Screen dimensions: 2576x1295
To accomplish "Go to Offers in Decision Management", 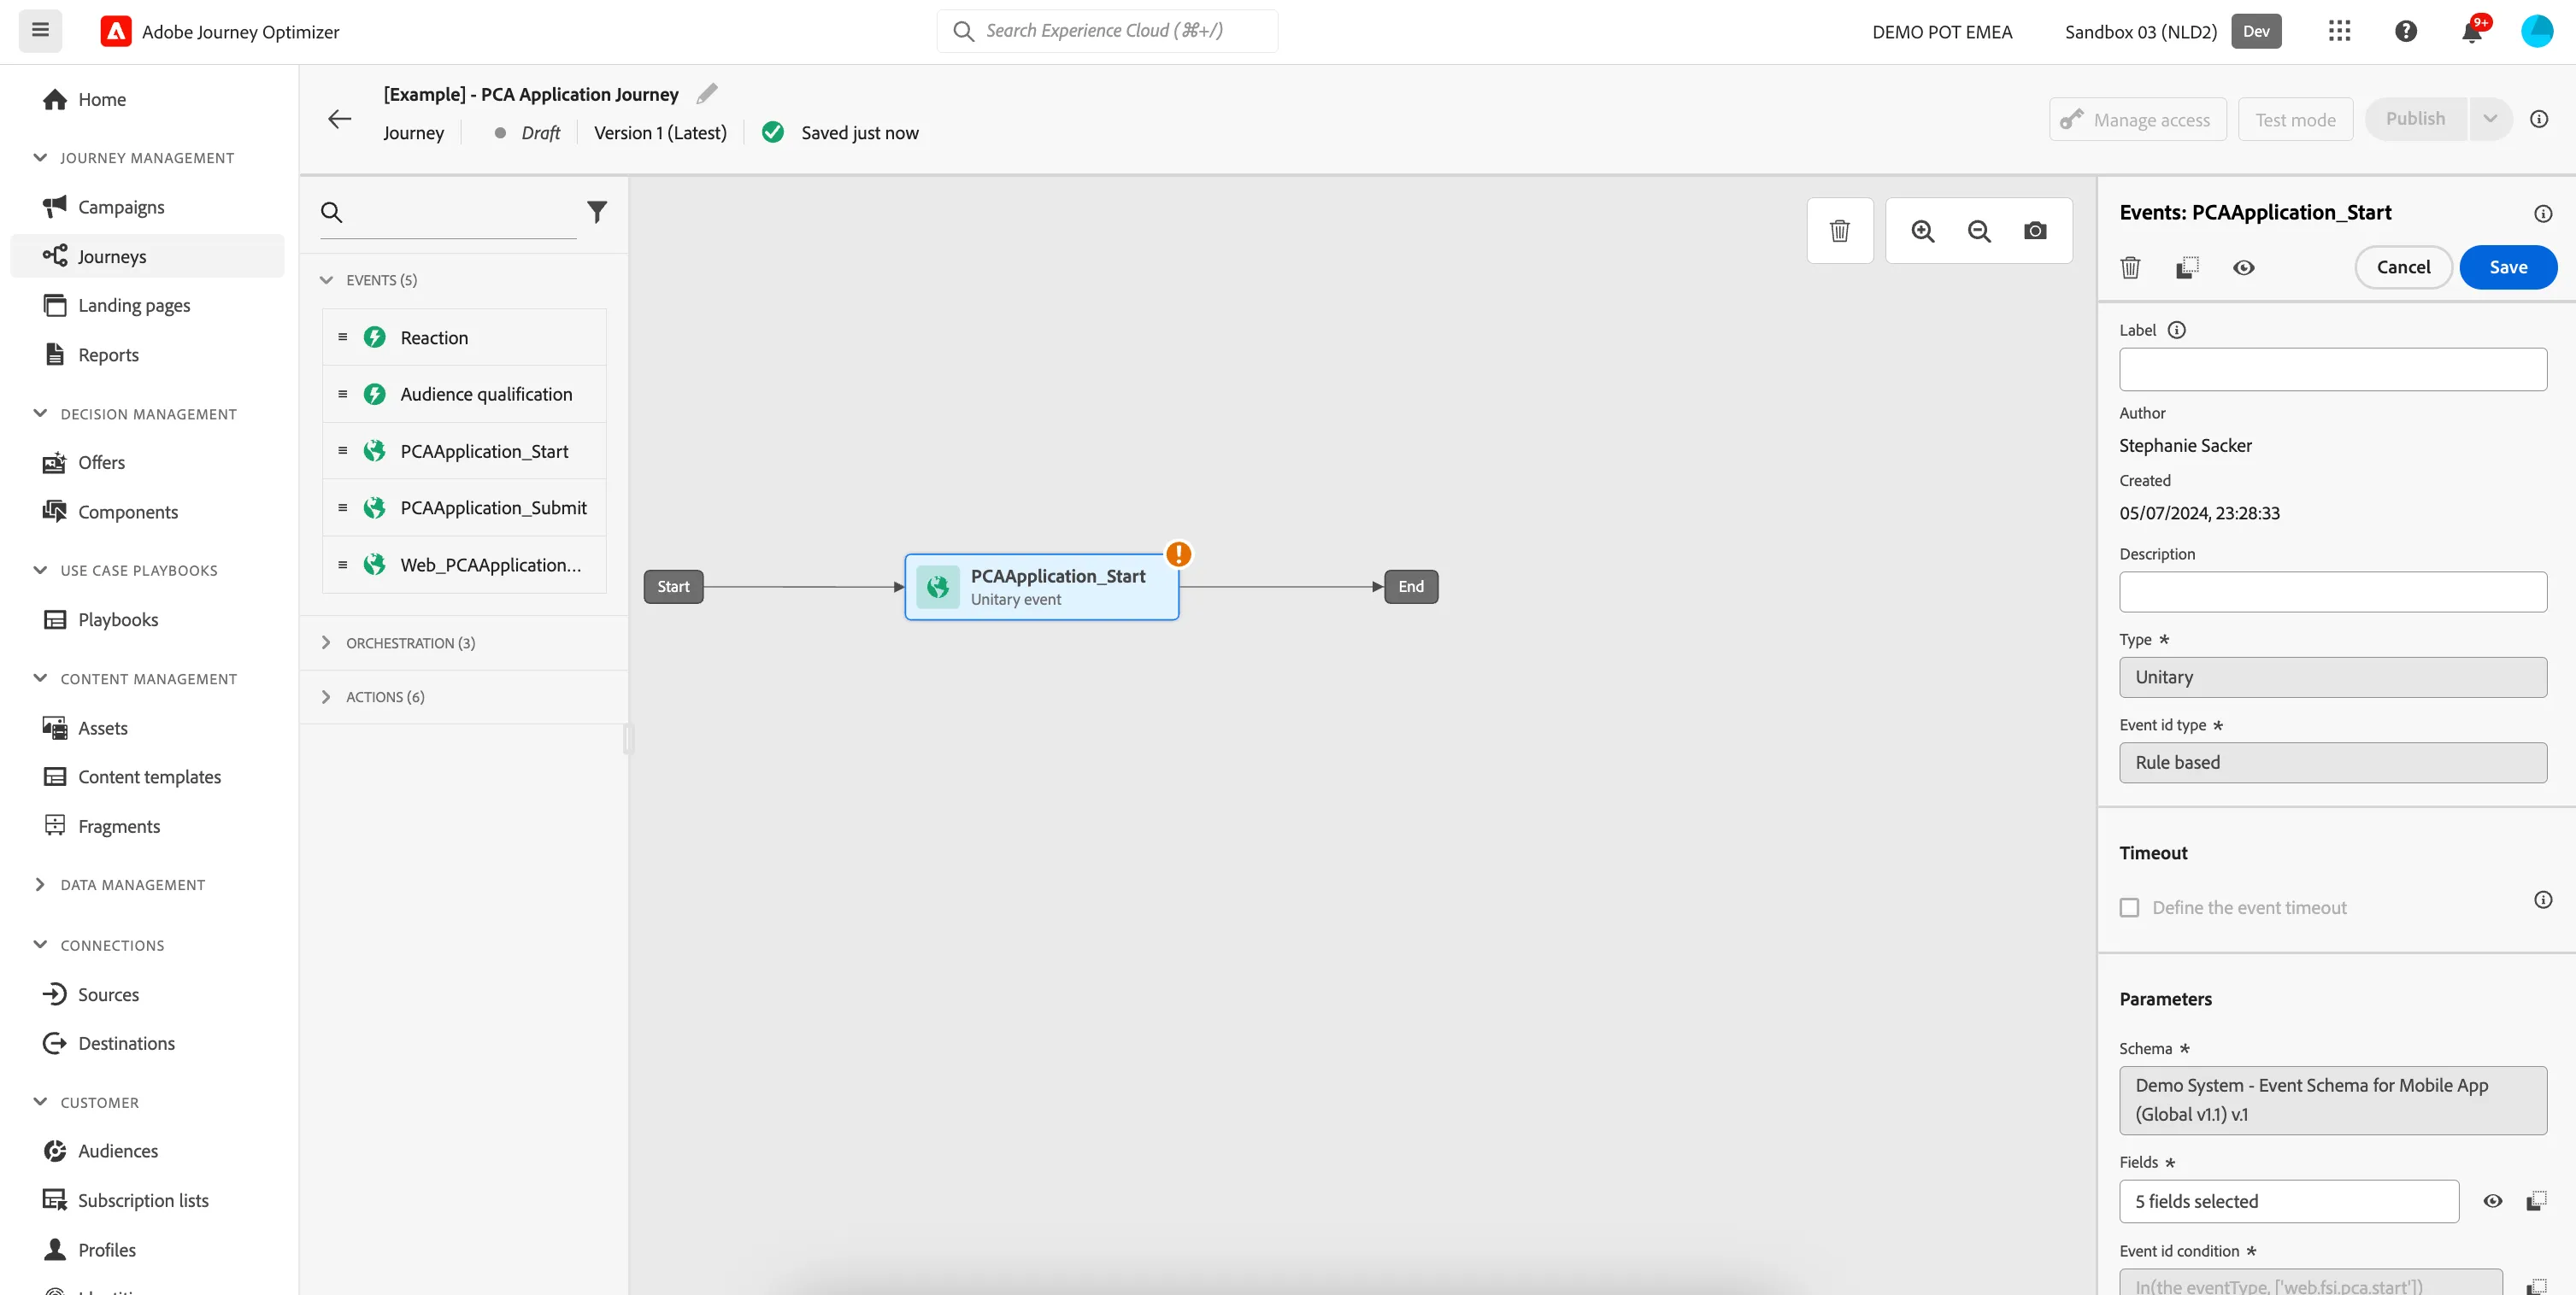I will [x=148, y=461].
